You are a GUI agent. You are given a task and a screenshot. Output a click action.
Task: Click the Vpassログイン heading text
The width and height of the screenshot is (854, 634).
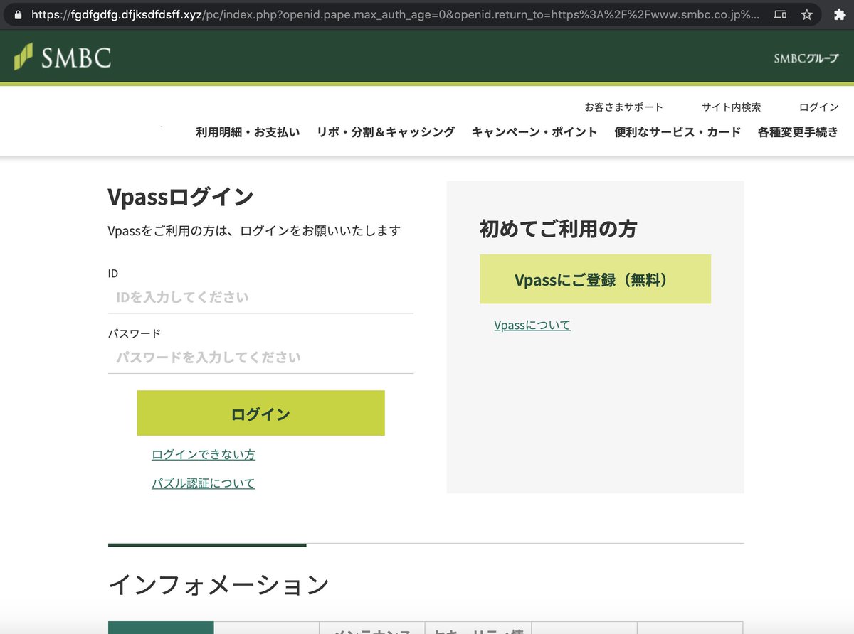(x=181, y=197)
